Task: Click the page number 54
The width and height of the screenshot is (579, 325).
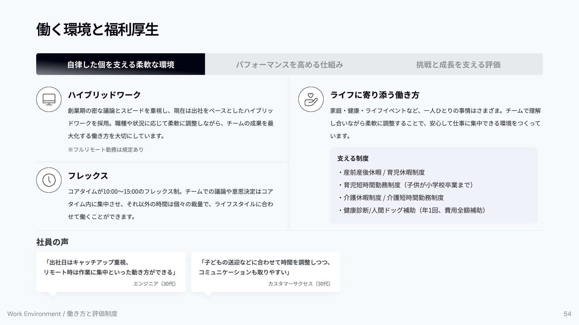Action: (567, 314)
